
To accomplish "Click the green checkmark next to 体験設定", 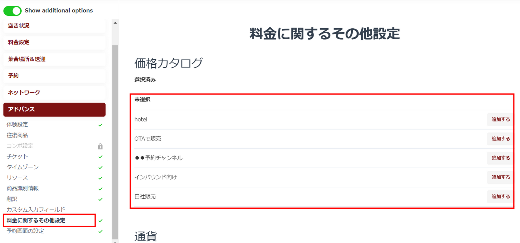I will point(100,125).
